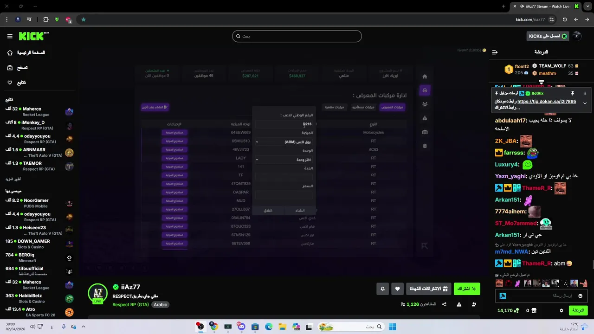Open the tip.dokan.sa link in pinned message

tap(547, 102)
